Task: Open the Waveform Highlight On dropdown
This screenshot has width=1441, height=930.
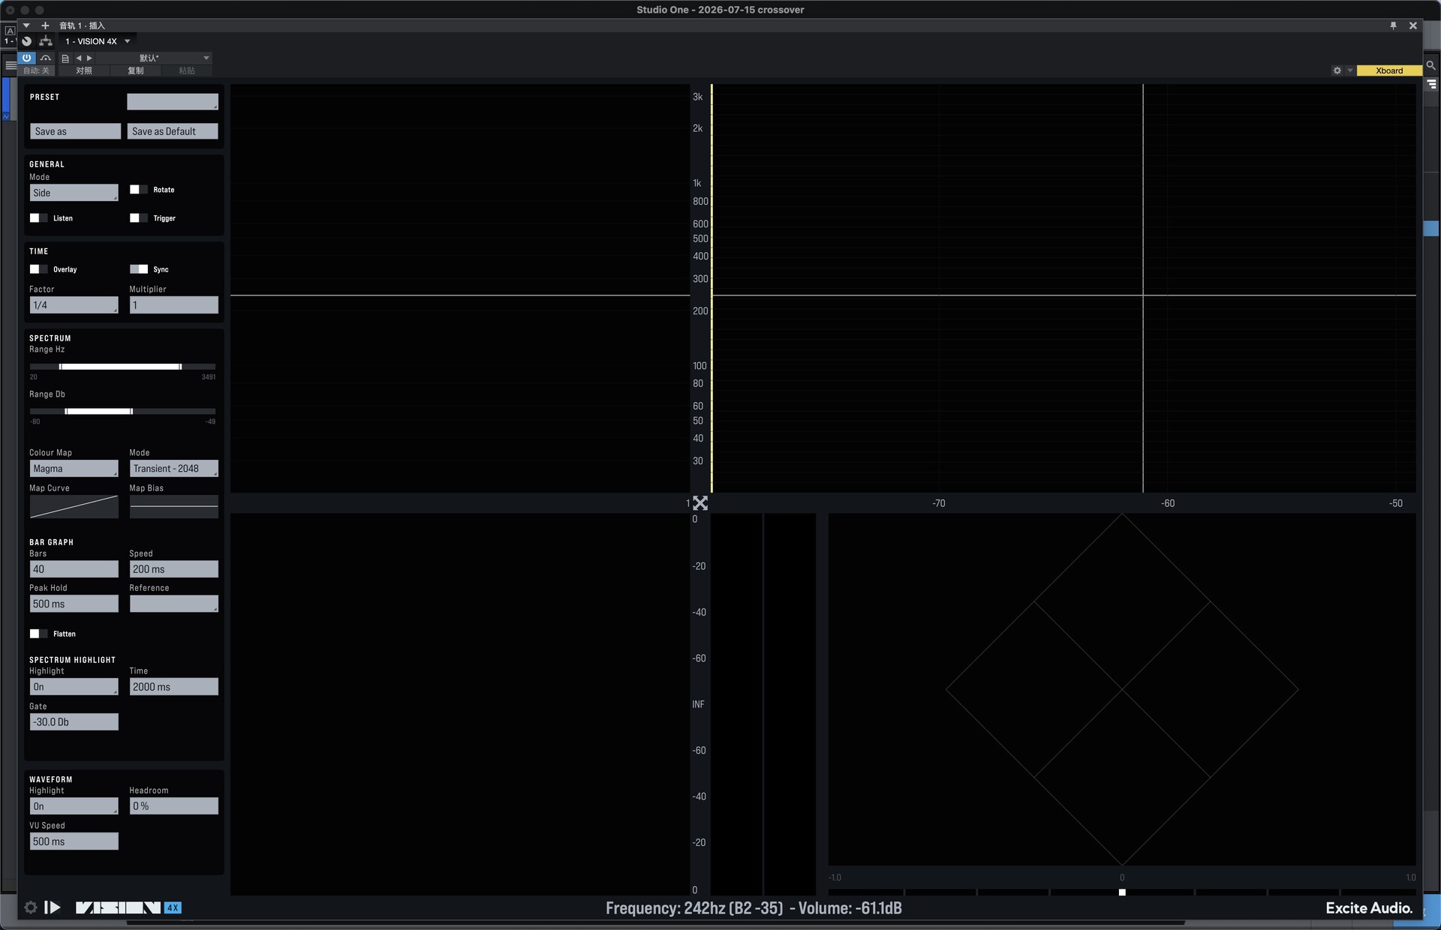Action: (74, 806)
